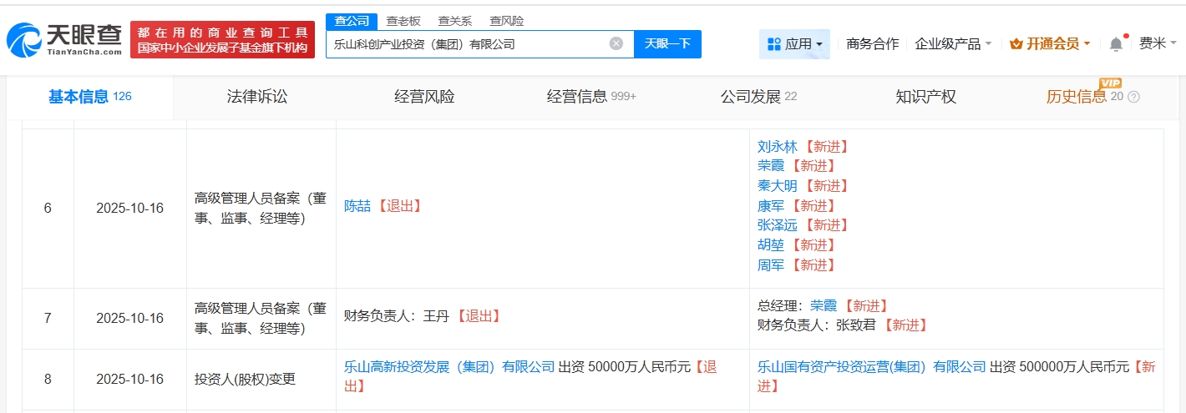Open 乐山高新投资发展 company link

[x=449, y=366]
